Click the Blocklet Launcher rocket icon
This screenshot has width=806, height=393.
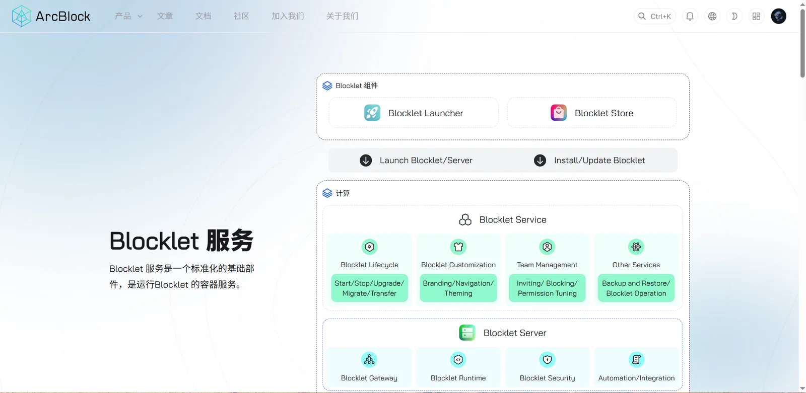[x=372, y=112]
